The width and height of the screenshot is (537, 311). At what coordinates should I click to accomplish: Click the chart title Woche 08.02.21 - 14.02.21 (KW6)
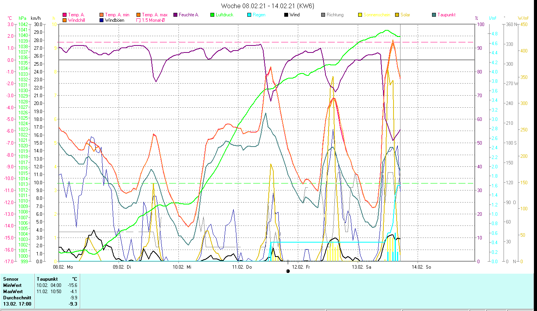[268, 6]
